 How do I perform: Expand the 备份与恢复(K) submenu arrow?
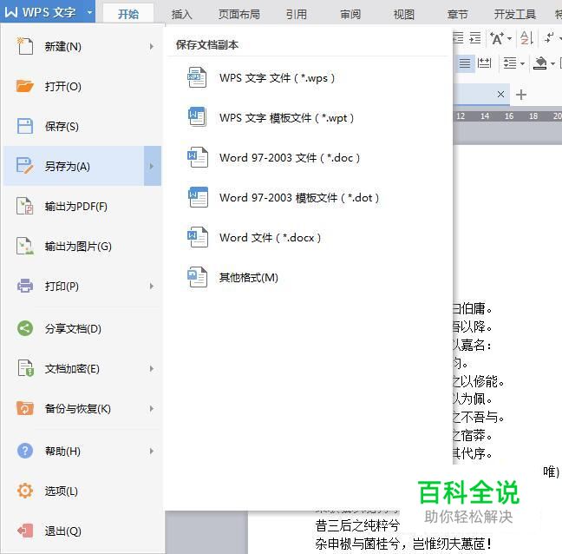pyautogui.click(x=152, y=408)
